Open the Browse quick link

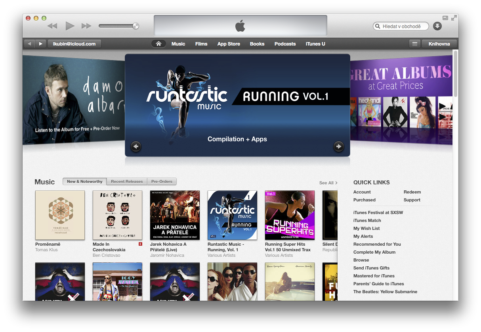pos(361,260)
